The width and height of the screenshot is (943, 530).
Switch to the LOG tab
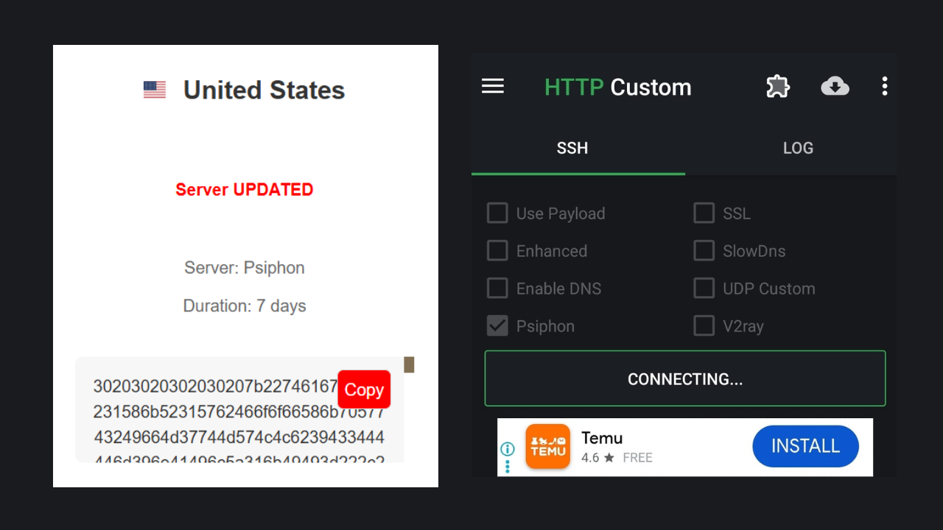[x=798, y=148]
